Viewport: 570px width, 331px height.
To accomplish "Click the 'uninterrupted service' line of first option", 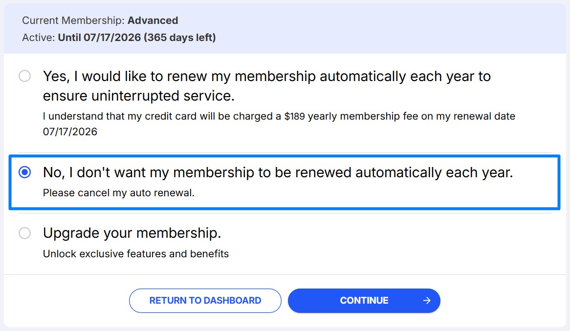I will pyautogui.click(x=138, y=96).
